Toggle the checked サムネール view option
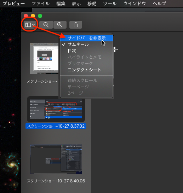Screen dimensions: 183x193 click(x=86, y=45)
